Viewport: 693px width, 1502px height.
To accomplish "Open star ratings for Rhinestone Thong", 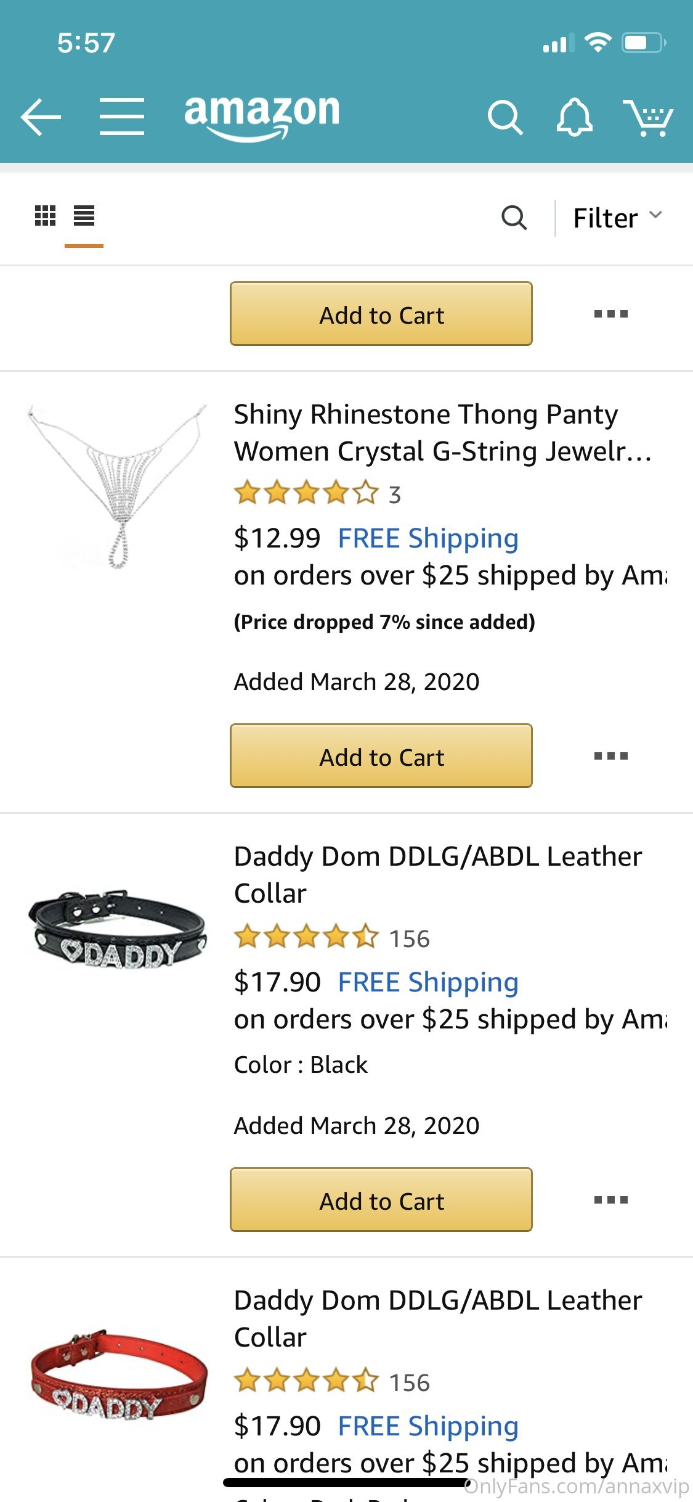I will [x=306, y=493].
